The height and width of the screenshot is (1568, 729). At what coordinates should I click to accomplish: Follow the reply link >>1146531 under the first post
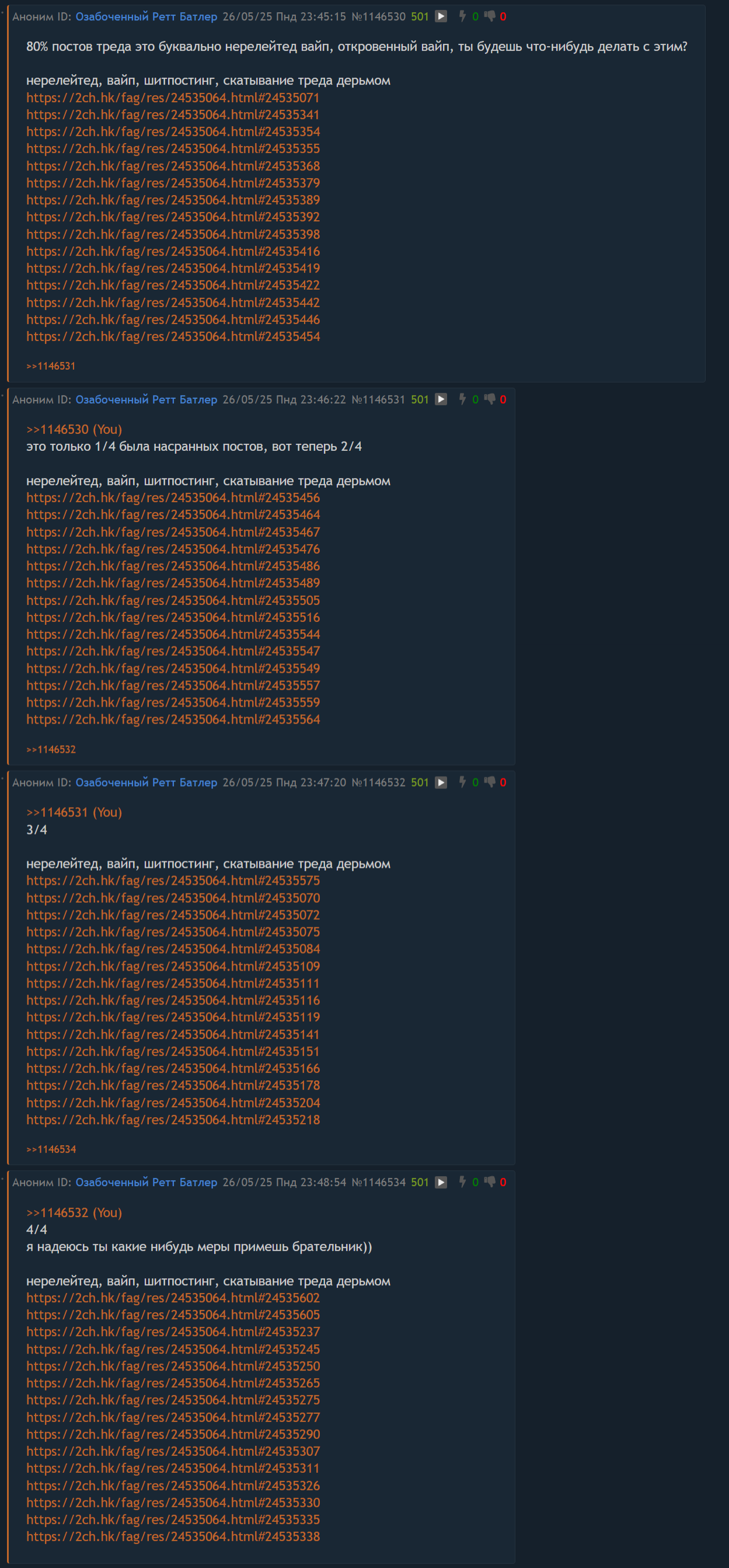coord(51,366)
